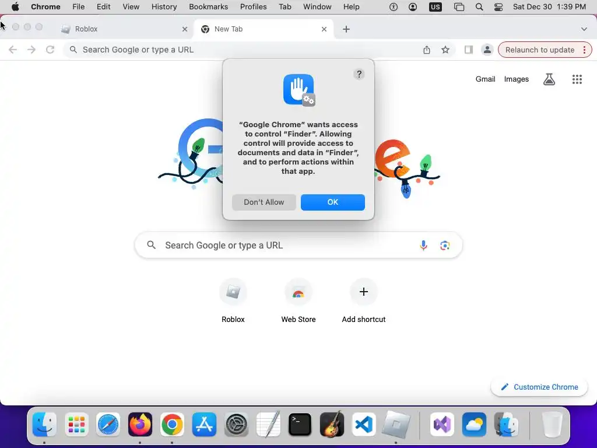Search by image with Google Lens icon

click(445, 246)
